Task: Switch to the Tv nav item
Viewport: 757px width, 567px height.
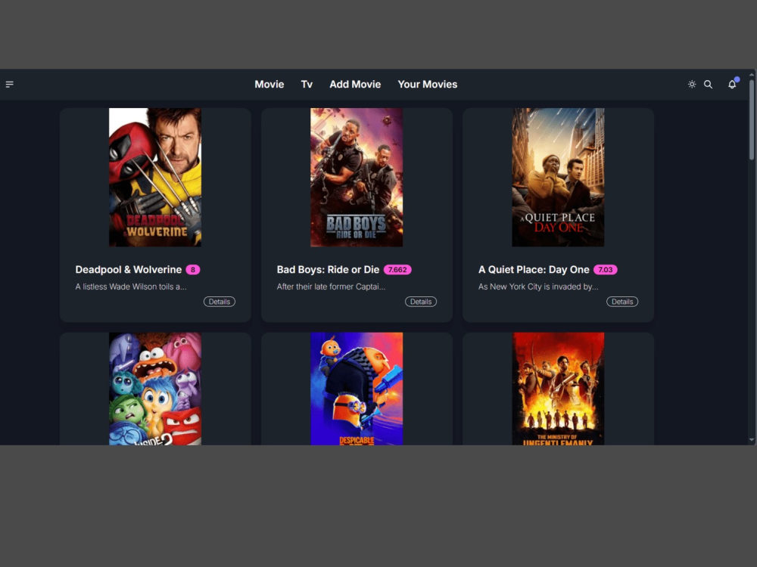Action: [x=307, y=85]
